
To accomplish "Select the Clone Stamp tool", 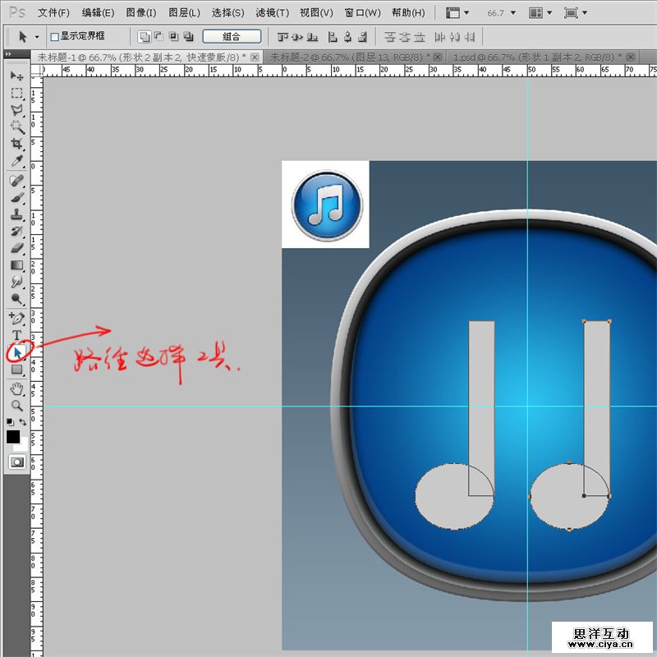I will coord(16,214).
